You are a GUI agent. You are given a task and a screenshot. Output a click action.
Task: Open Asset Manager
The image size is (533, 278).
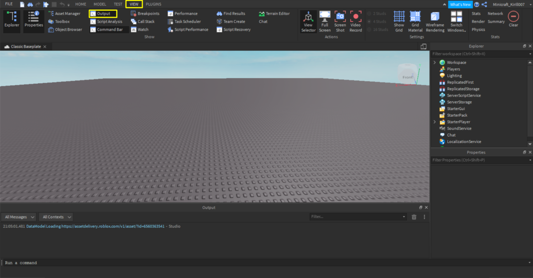tap(64, 14)
